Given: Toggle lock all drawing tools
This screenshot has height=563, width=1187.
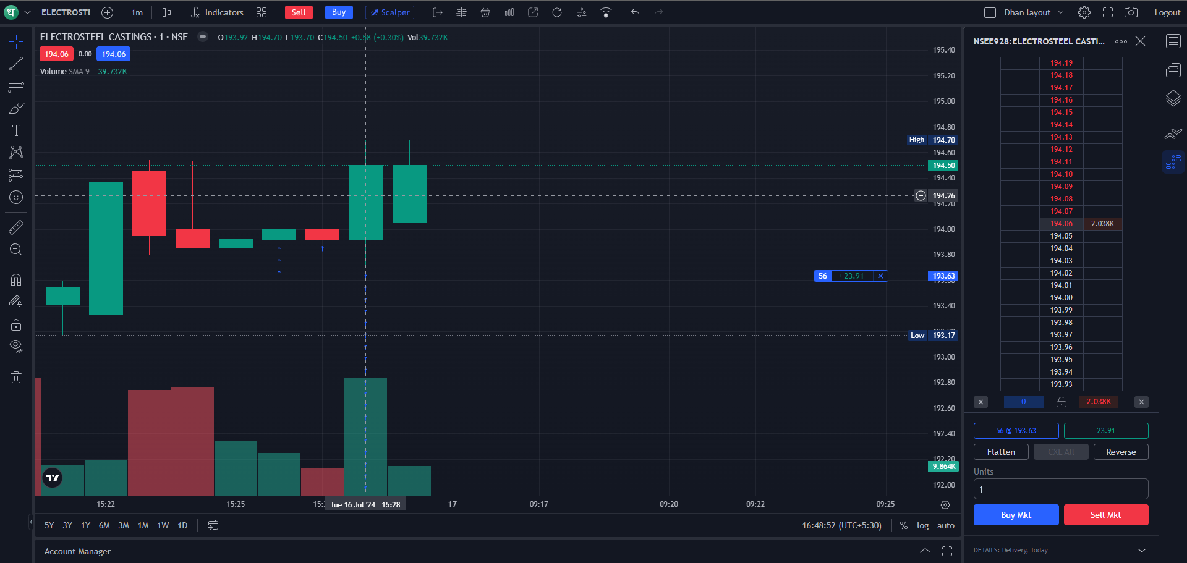Looking at the screenshot, I should click(x=16, y=324).
